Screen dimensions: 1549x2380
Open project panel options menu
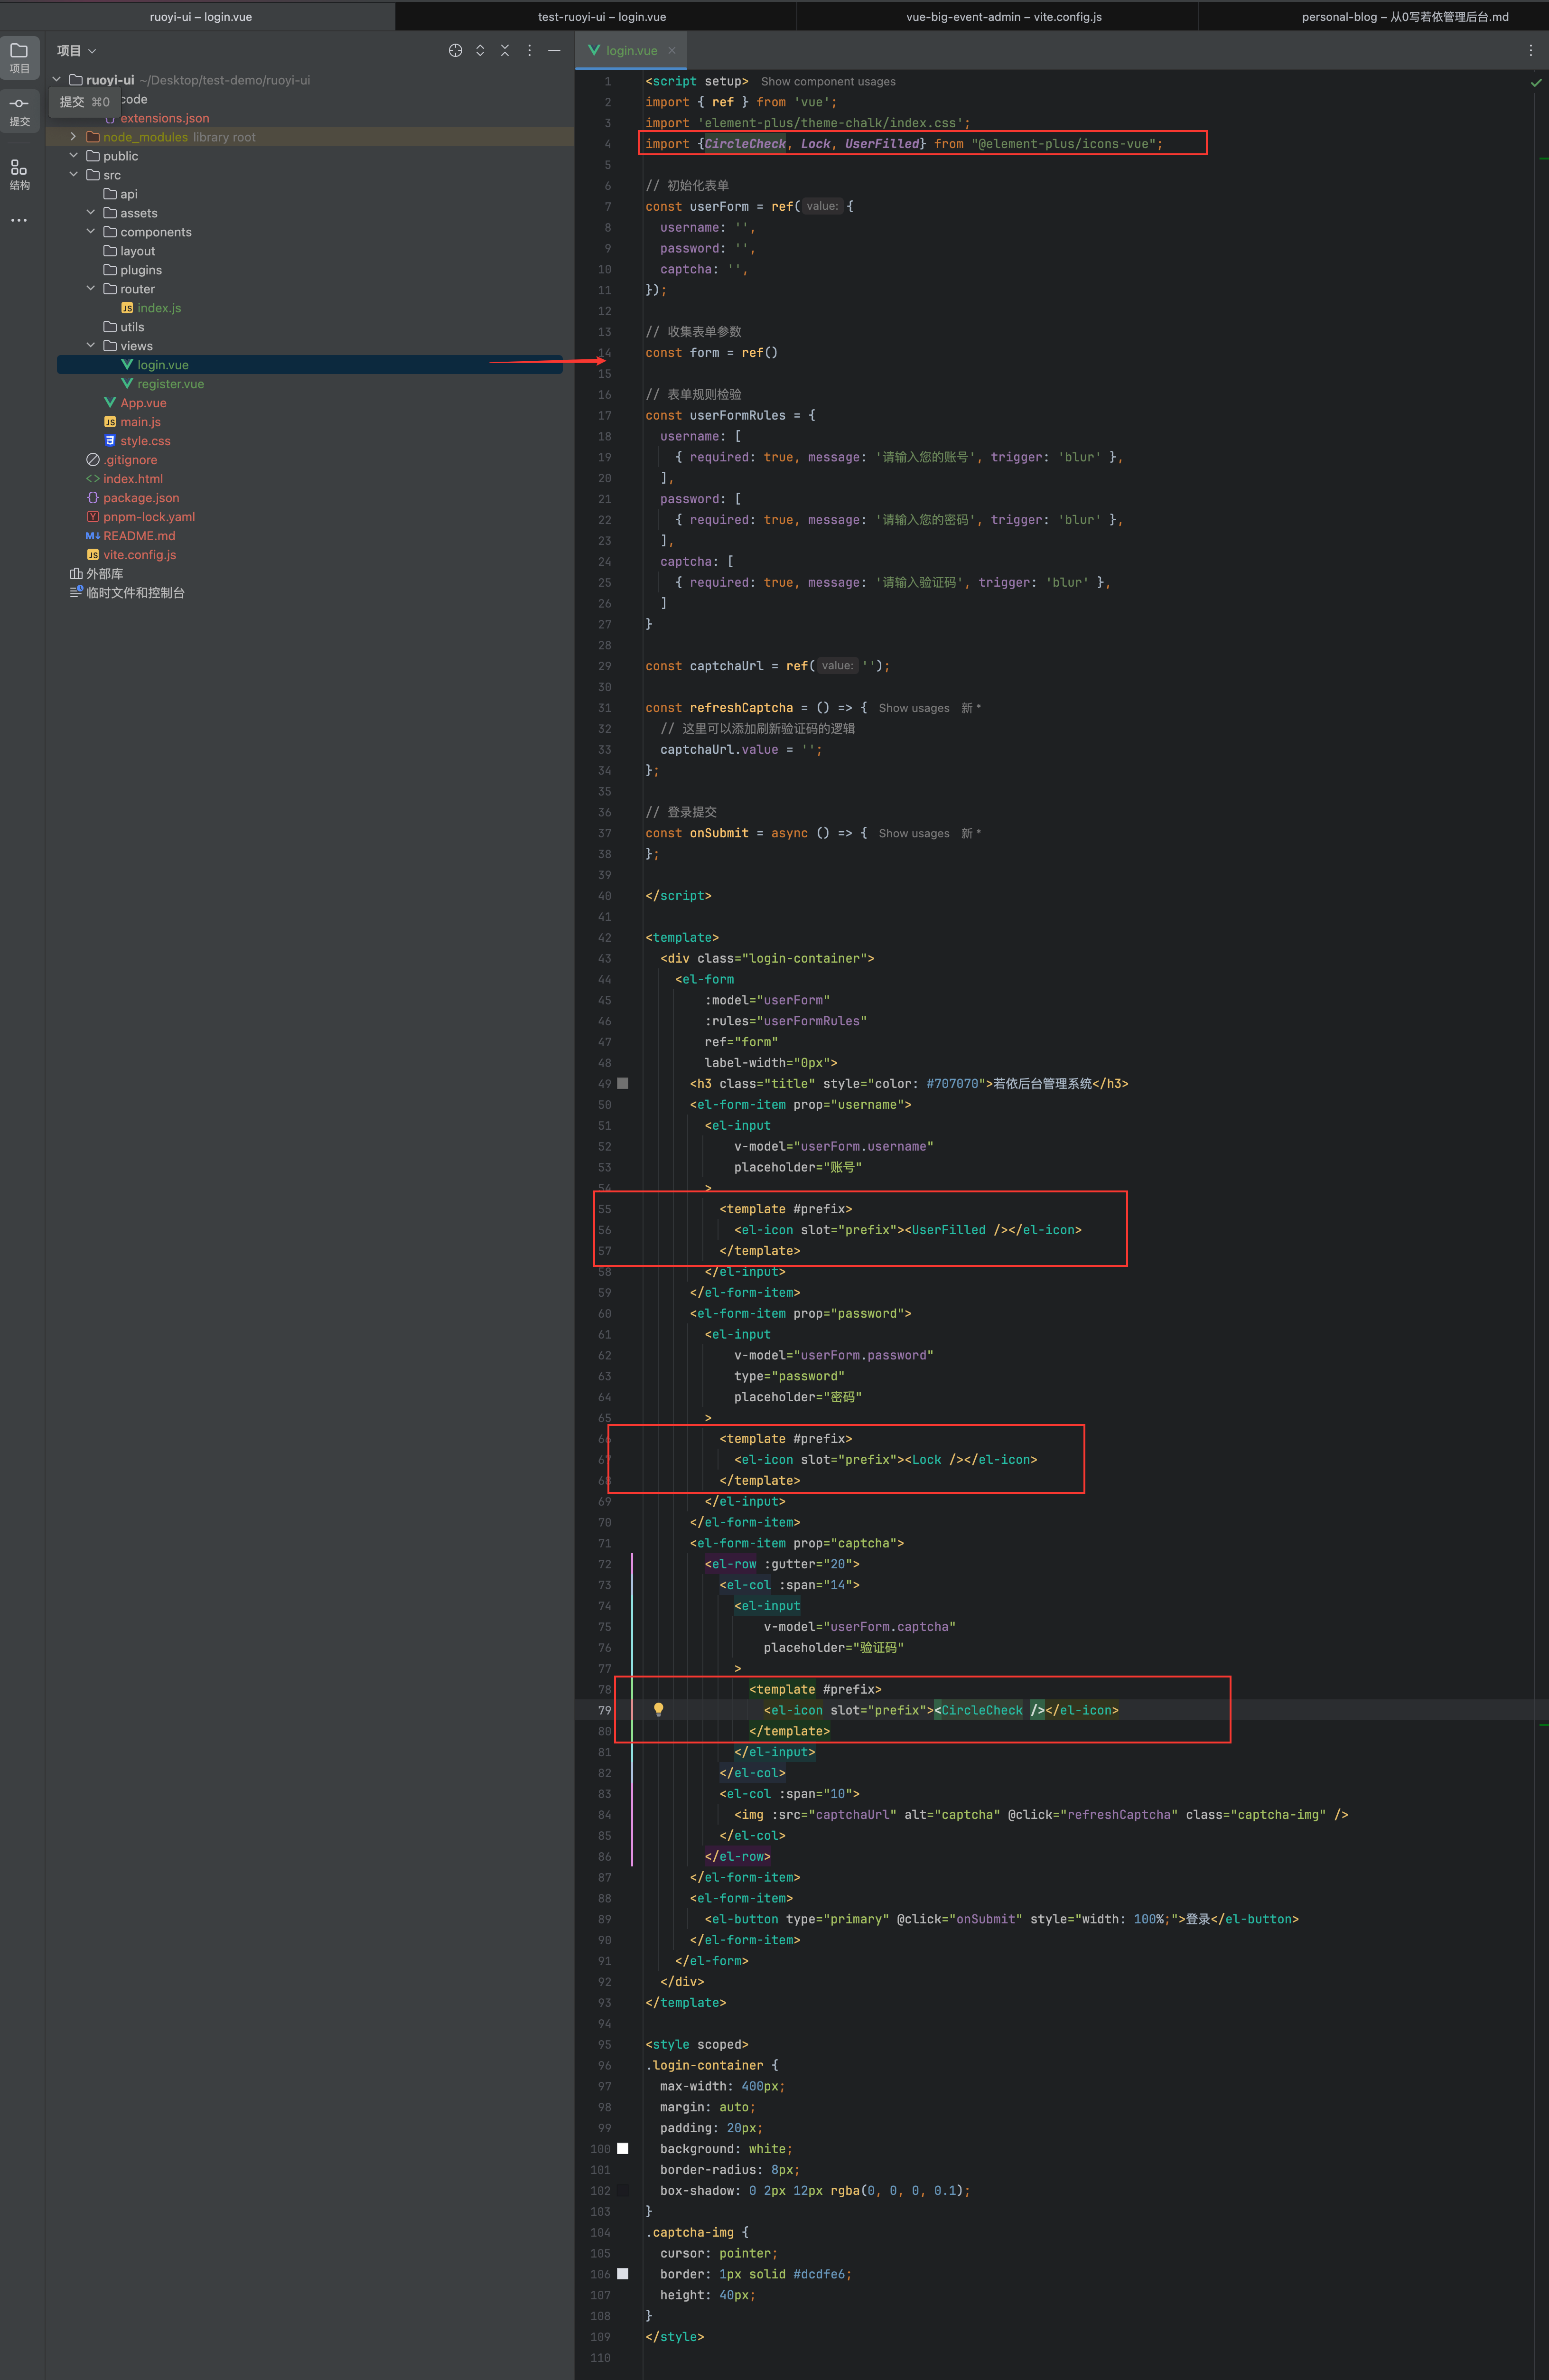point(530,50)
